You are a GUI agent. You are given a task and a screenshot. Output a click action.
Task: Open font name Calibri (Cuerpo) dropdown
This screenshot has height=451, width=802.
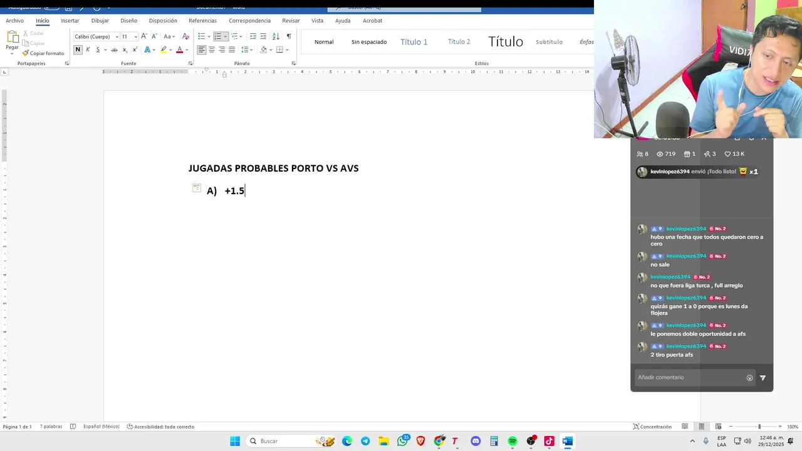[x=117, y=37]
